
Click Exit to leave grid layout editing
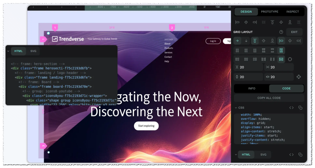[x=294, y=32]
